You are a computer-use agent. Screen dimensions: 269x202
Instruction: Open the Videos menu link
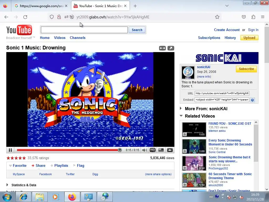pyautogui.click(x=60, y=38)
